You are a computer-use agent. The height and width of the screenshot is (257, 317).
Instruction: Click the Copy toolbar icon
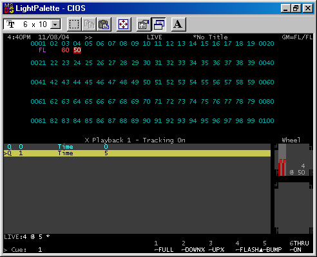pyautogui.click(x=89, y=24)
